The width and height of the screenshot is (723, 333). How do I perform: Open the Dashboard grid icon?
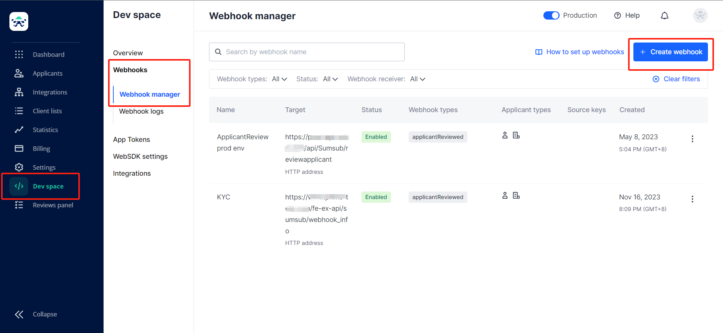[19, 55]
